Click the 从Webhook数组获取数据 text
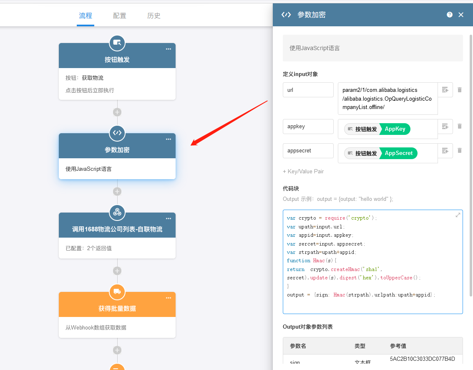473x370 pixels. click(x=96, y=328)
